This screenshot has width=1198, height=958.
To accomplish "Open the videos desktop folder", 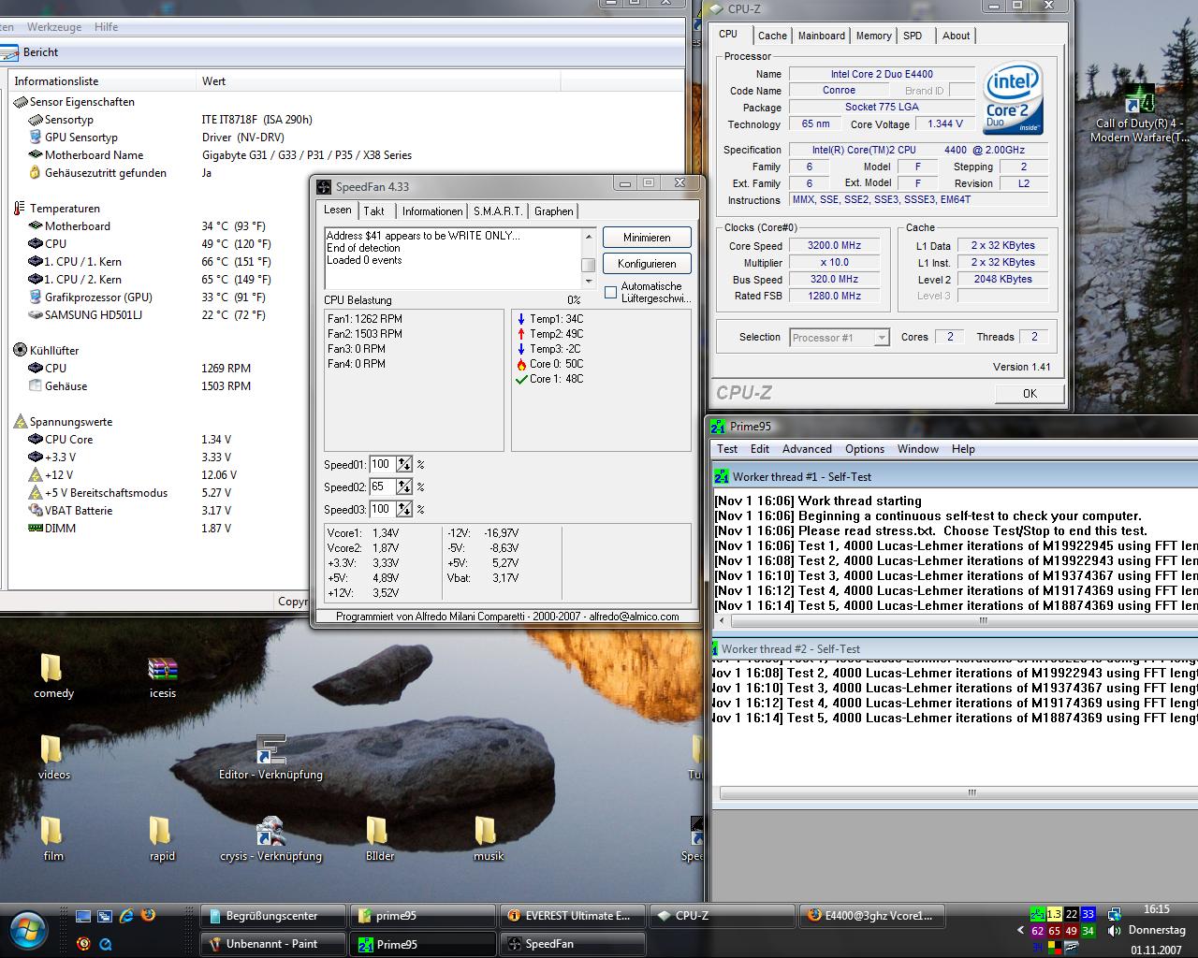I will pos(53,757).
